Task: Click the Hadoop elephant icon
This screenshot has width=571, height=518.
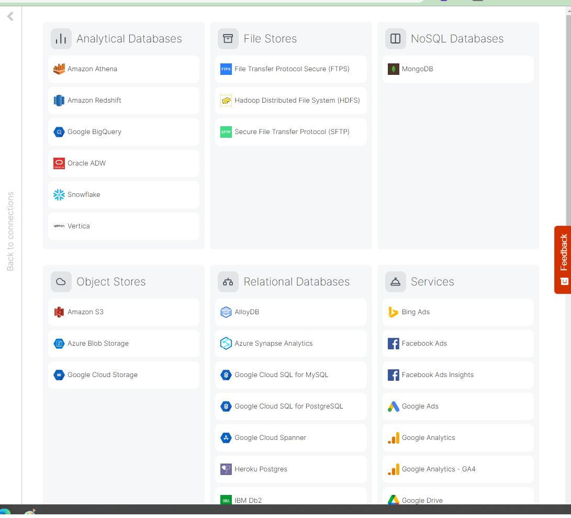Action: point(226,100)
